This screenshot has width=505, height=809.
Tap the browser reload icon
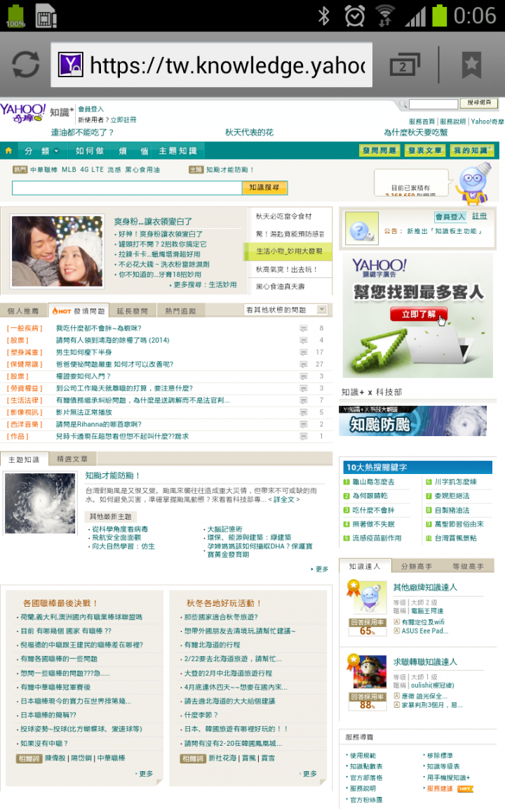(26, 65)
